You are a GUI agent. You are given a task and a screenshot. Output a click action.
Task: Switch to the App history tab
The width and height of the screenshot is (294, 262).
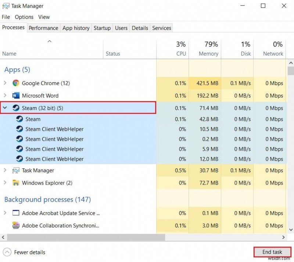[x=76, y=28]
